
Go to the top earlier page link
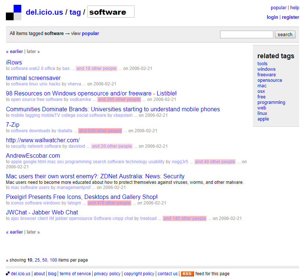click(14, 52)
